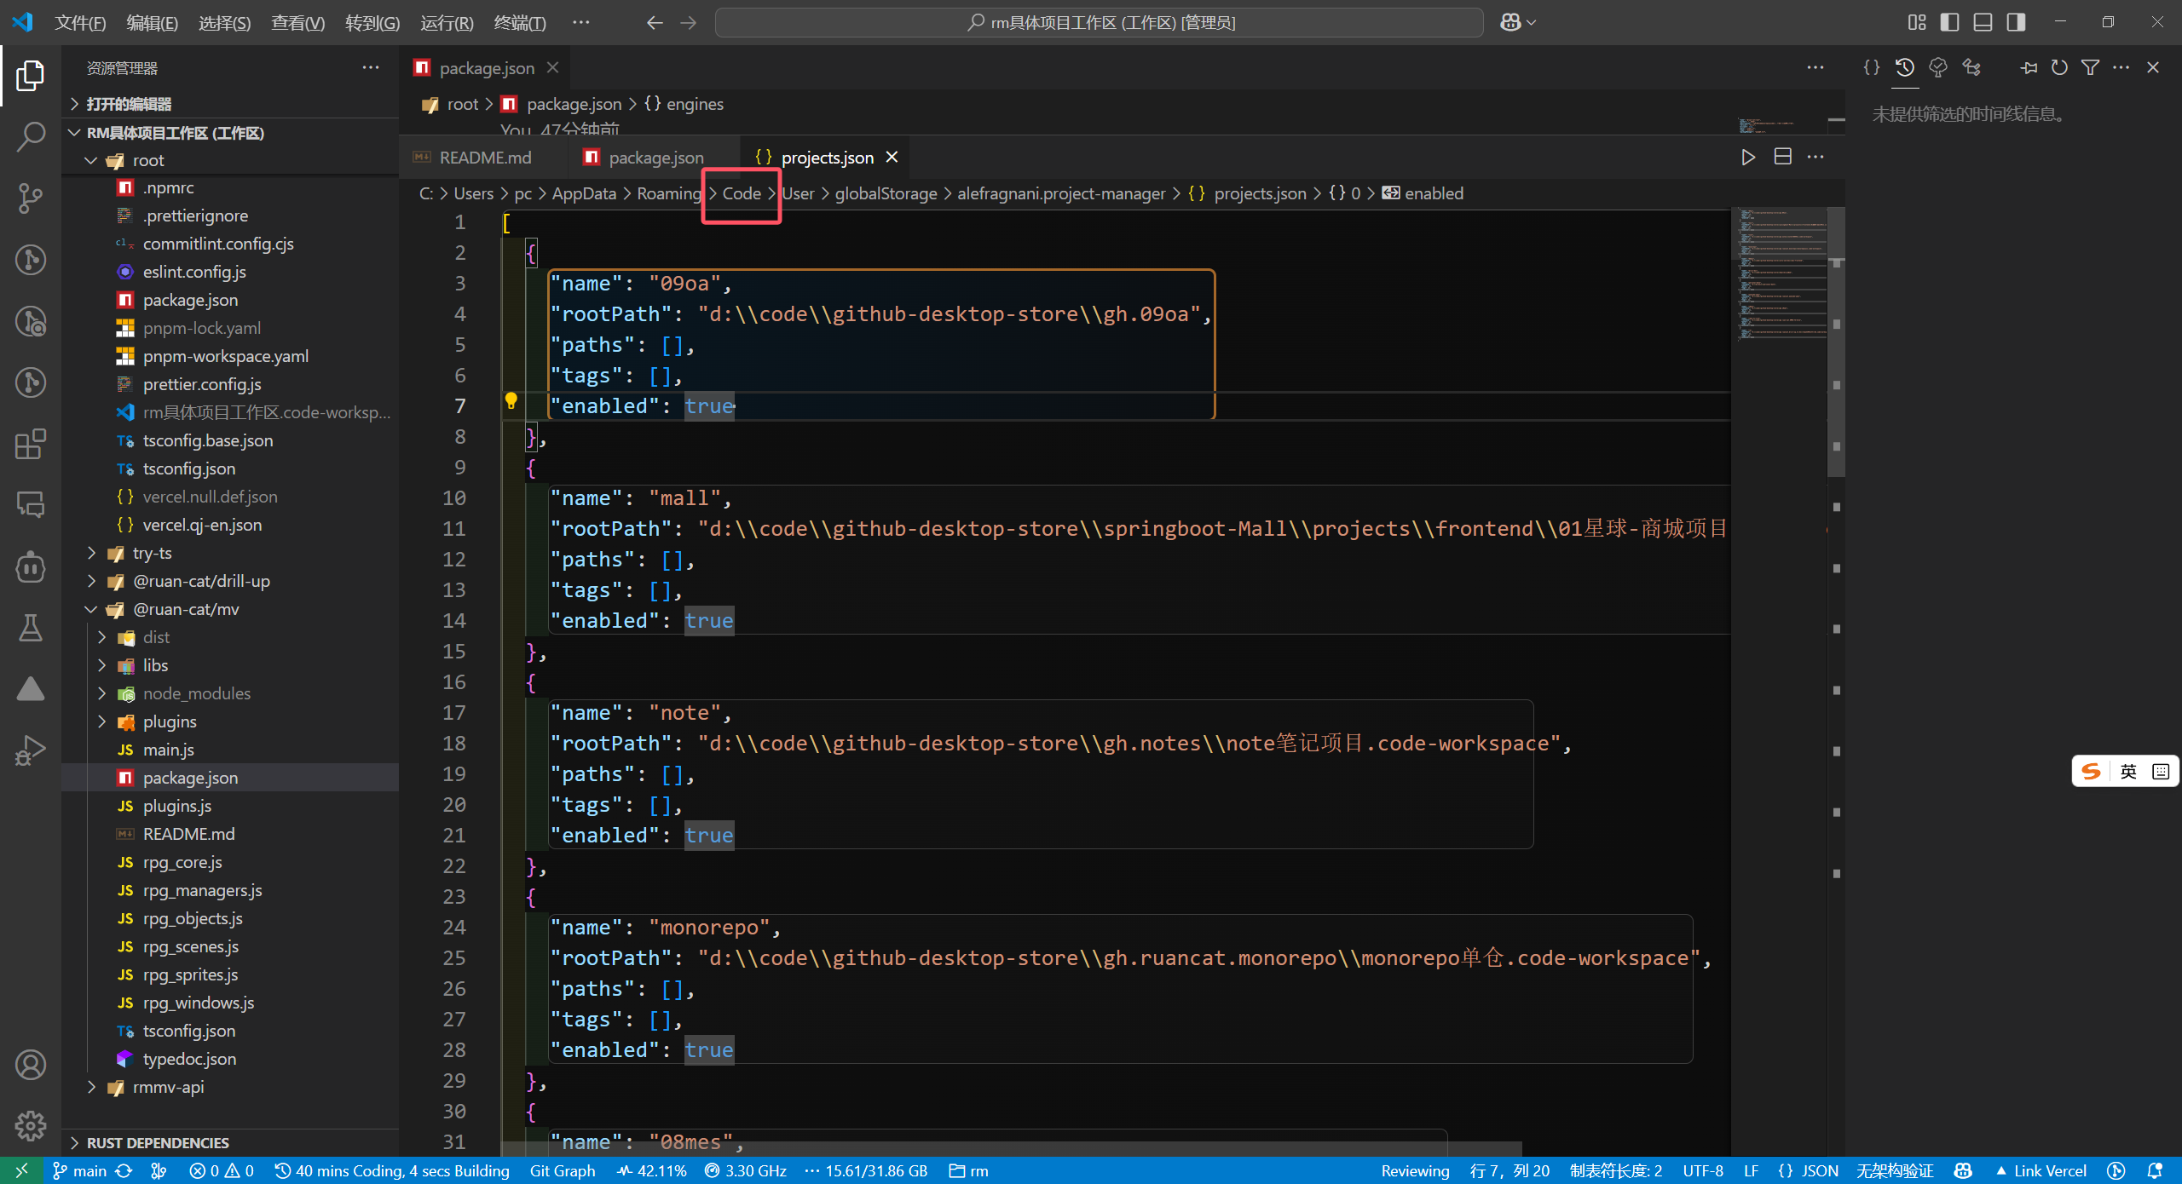Click globalStorage in the breadcrumb path
The height and width of the screenshot is (1184, 2182).
click(886, 193)
